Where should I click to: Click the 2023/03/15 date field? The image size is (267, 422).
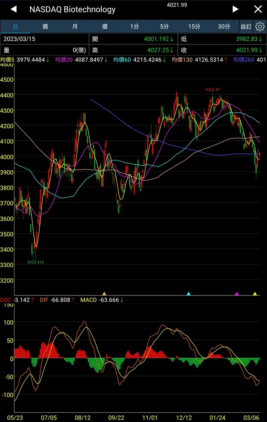(45, 39)
